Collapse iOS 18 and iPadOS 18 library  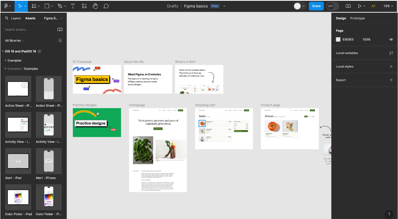coord(3,51)
